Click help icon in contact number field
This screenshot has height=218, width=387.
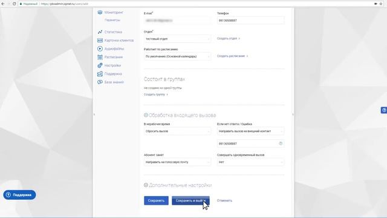(x=281, y=144)
